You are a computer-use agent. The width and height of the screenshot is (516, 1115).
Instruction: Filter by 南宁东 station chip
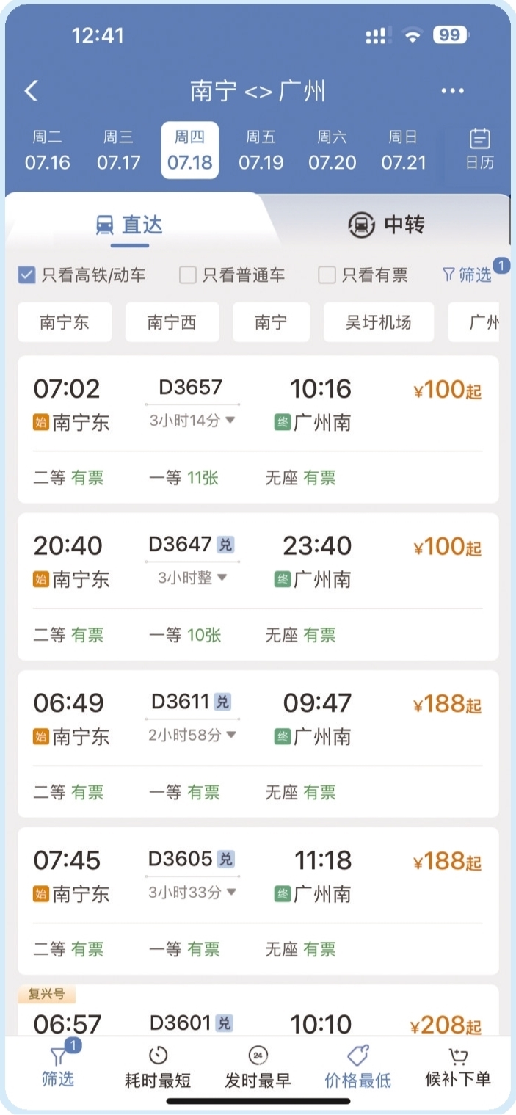pyautogui.click(x=65, y=322)
